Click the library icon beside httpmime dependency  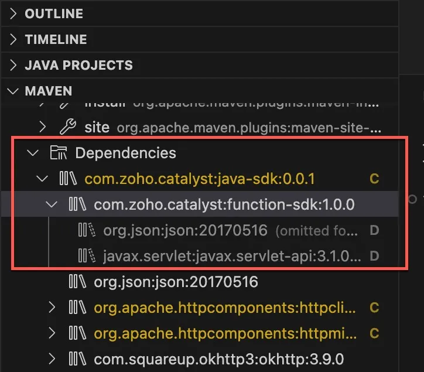[x=78, y=333]
